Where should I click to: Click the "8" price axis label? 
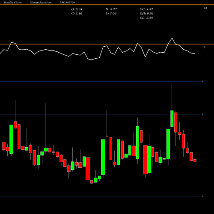(x=203, y=81)
